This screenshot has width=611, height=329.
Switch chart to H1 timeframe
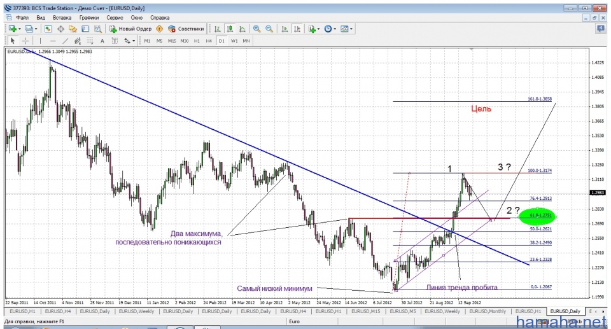point(197,41)
